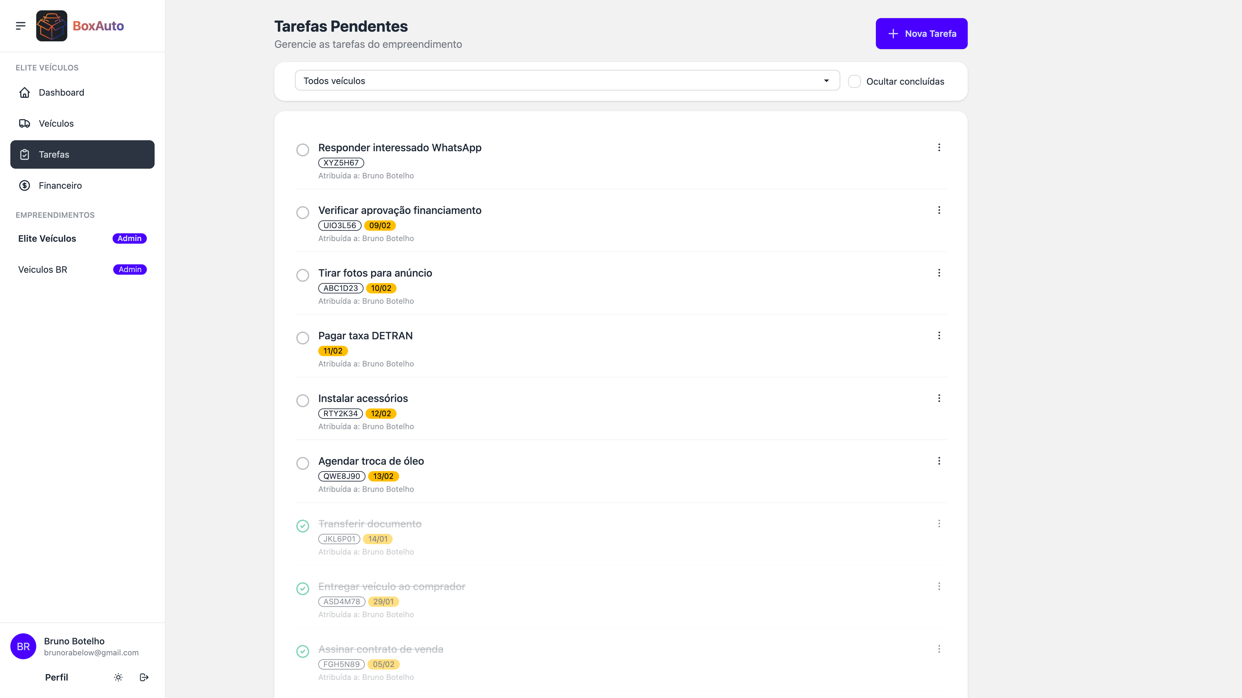
Task: Click the Nova Tarefa button
Action: (921, 34)
